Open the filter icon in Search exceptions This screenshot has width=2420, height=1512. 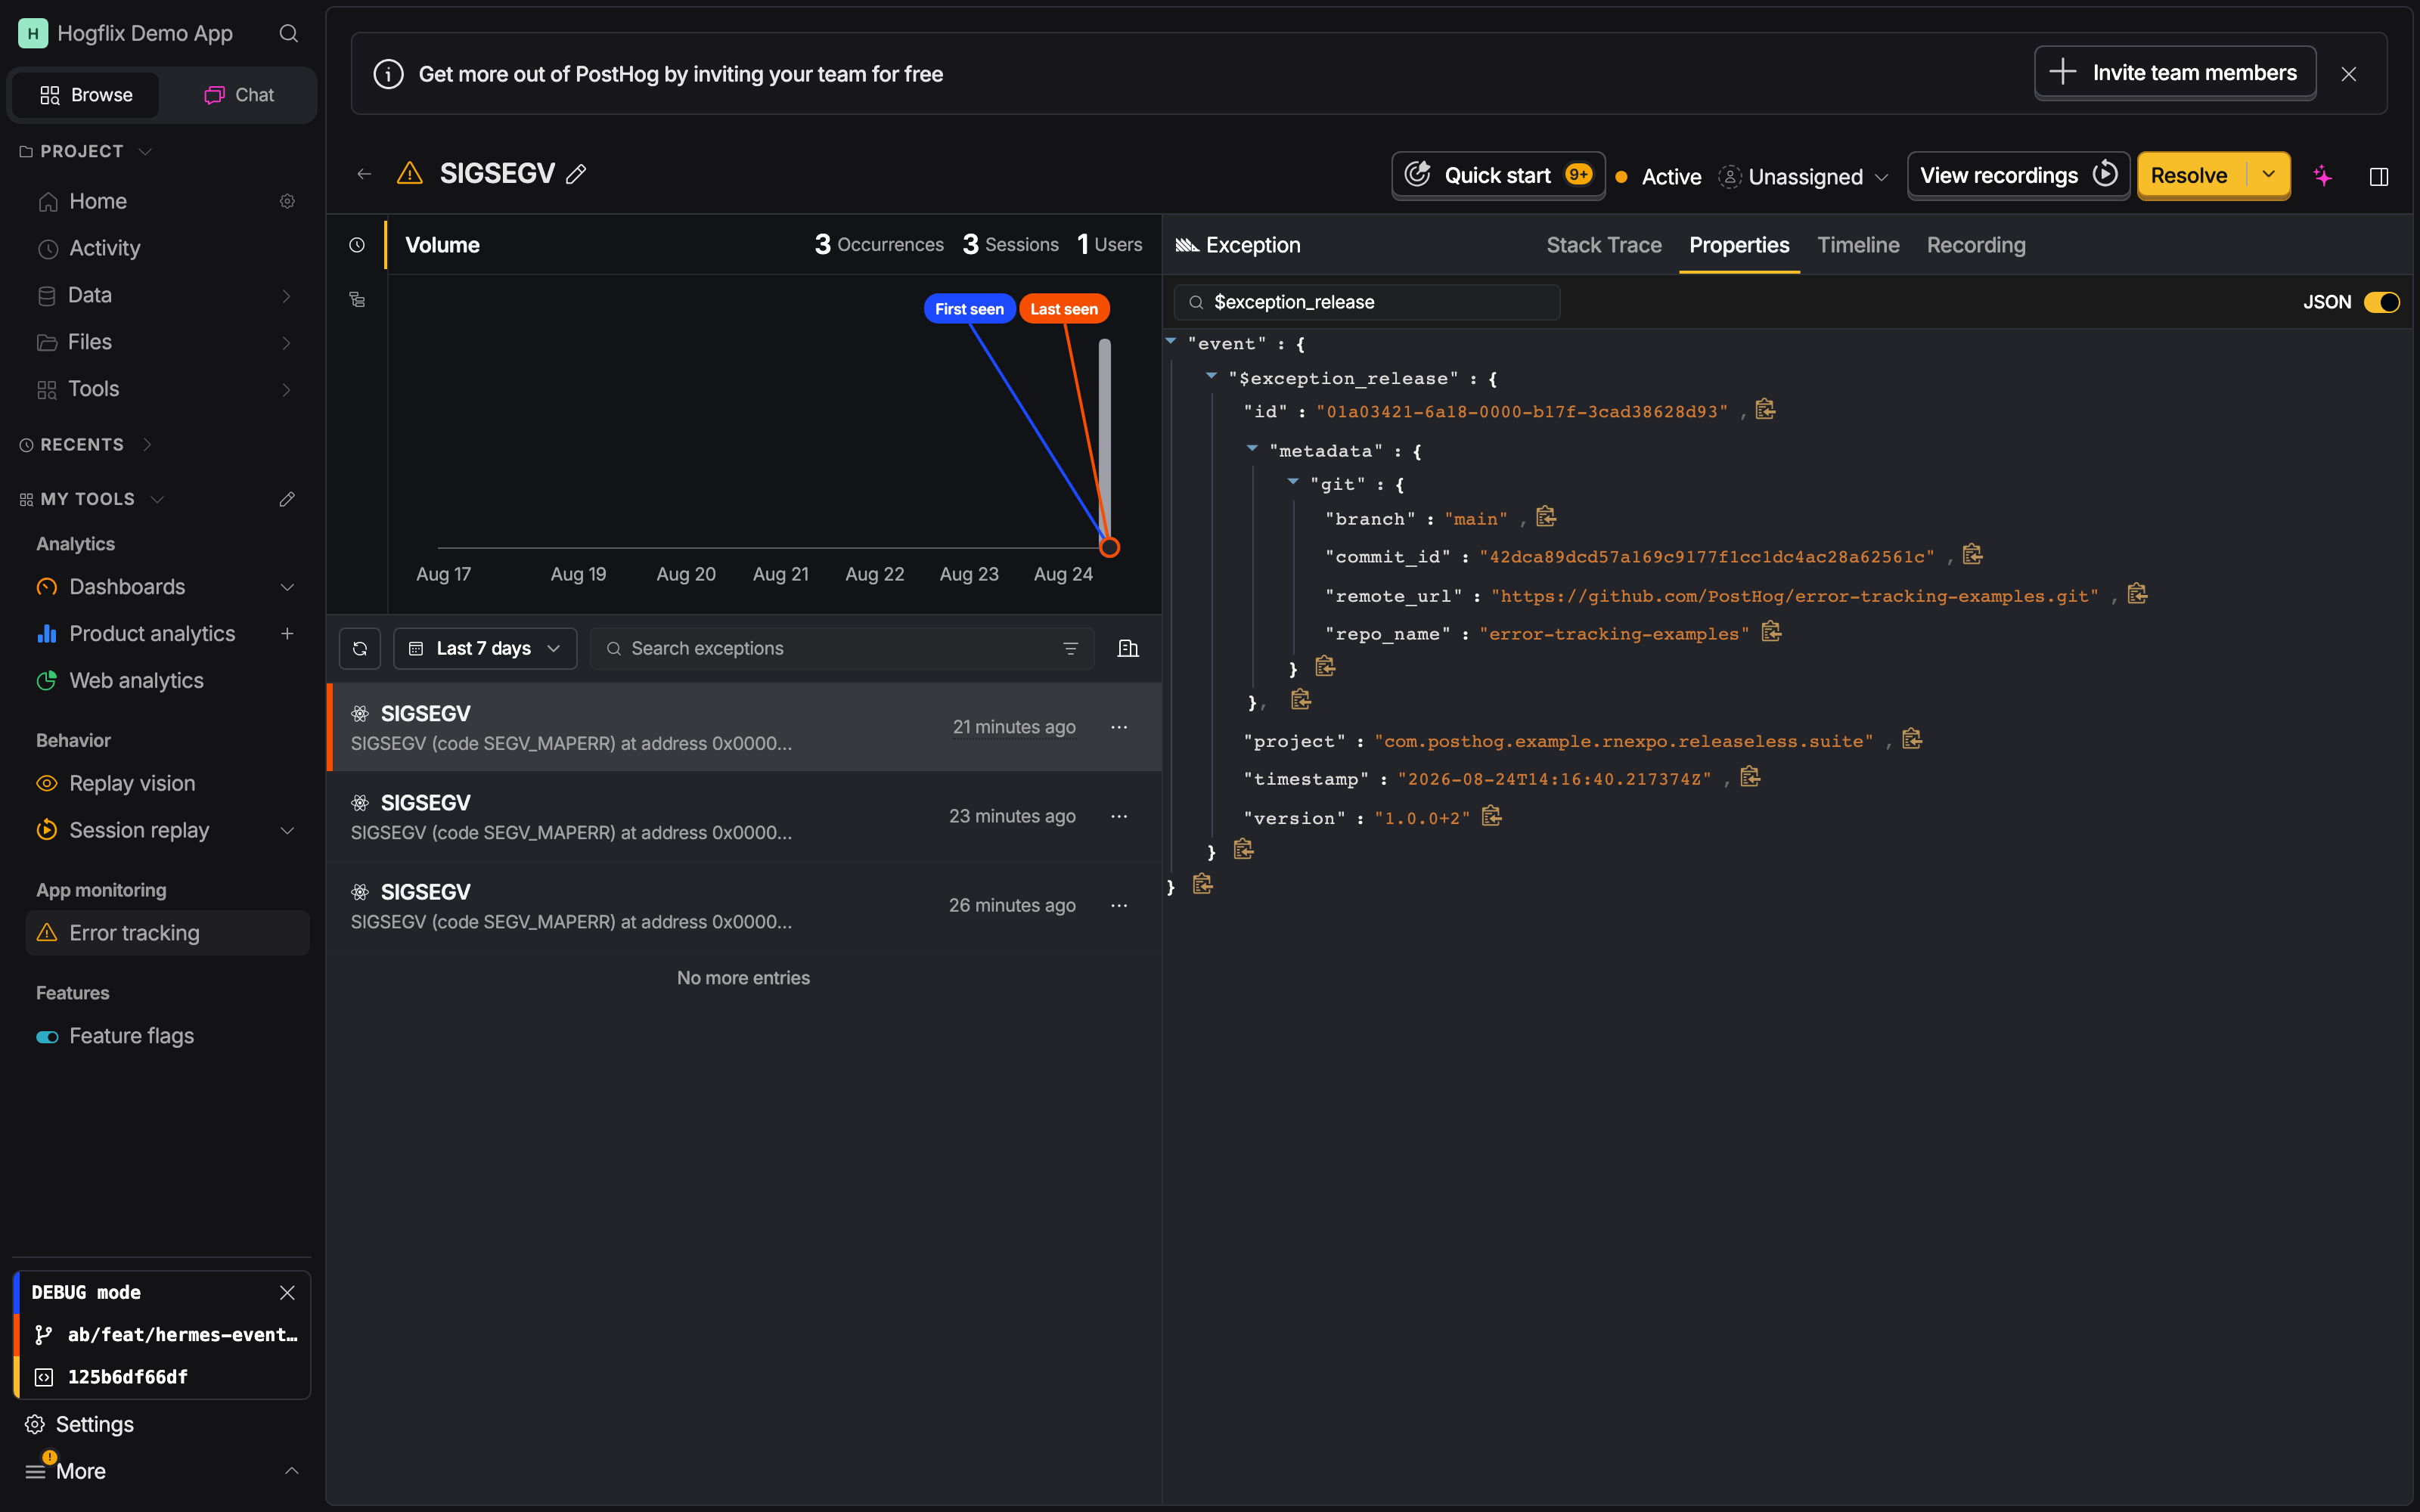click(1070, 648)
